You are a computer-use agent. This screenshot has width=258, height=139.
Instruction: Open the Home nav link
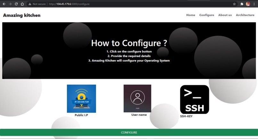point(191,15)
